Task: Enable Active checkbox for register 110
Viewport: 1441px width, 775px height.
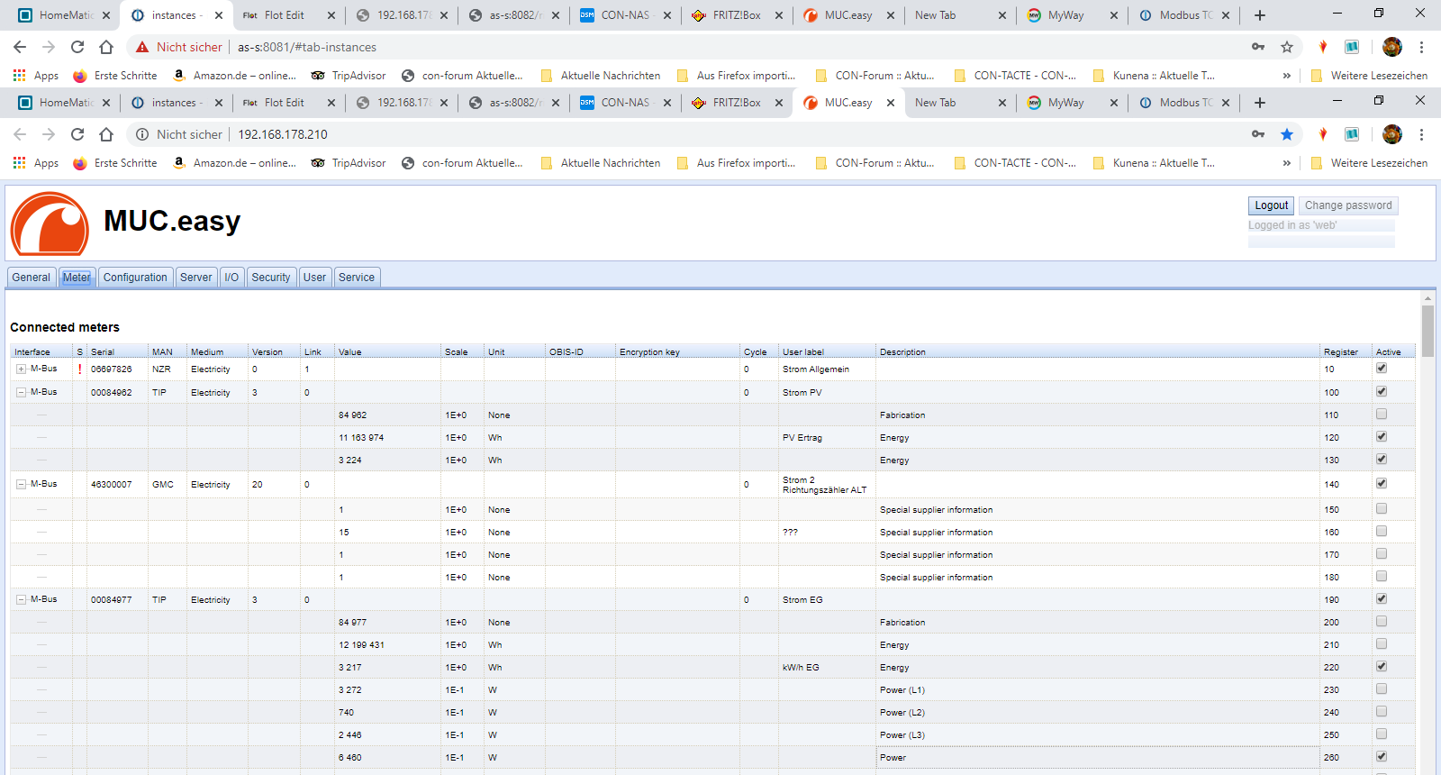Action: pyautogui.click(x=1381, y=415)
